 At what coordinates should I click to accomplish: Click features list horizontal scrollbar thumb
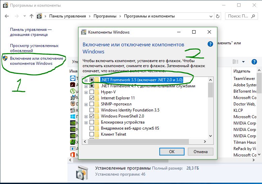coord(138,141)
